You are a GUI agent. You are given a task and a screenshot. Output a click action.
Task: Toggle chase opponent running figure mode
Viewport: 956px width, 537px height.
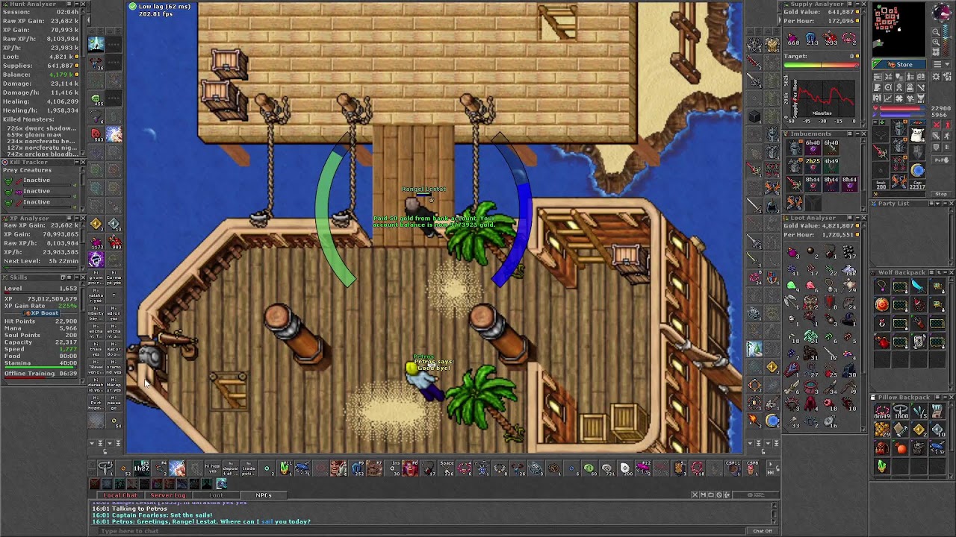tap(947, 136)
